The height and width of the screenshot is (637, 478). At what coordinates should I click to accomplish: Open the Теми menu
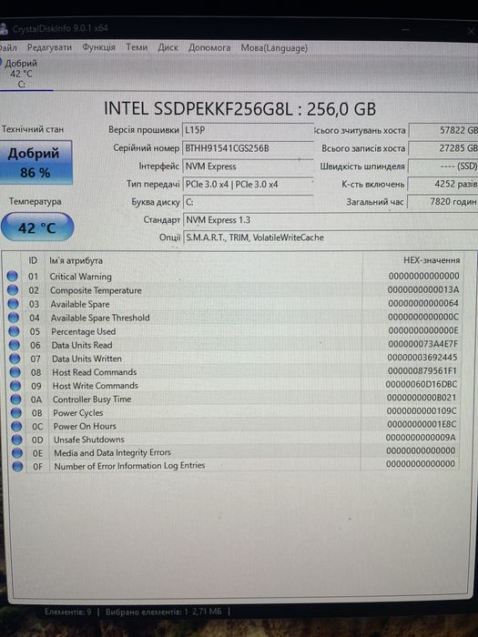click(137, 47)
